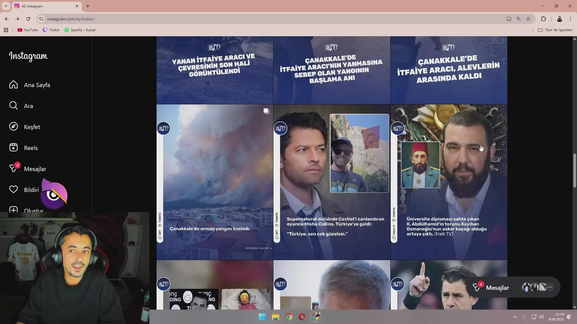The width and height of the screenshot is (577, 324).
Task: Open Chrome profile avatar
Action: coord(559,19)
